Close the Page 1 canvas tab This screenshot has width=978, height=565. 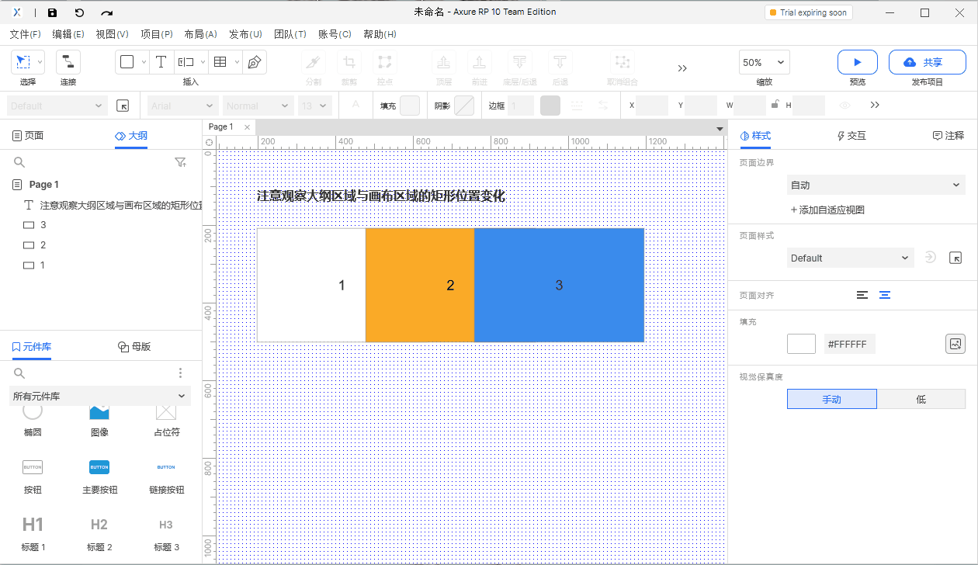tap(247, 127)
